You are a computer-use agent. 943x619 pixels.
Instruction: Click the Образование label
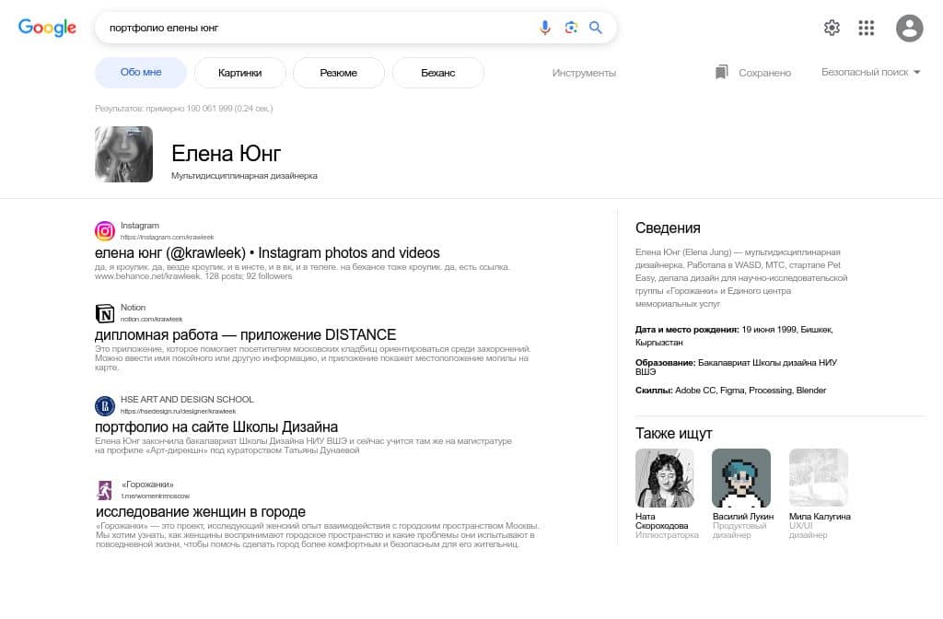[x=665, y=363]
